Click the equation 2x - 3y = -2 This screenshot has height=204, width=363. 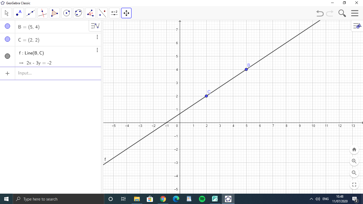point(39,63)
